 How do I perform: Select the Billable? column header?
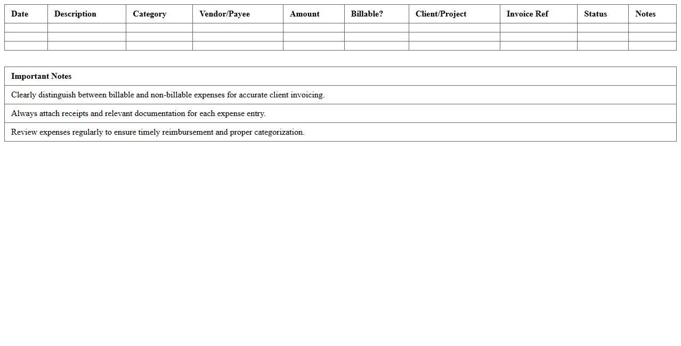pos(367,14)
